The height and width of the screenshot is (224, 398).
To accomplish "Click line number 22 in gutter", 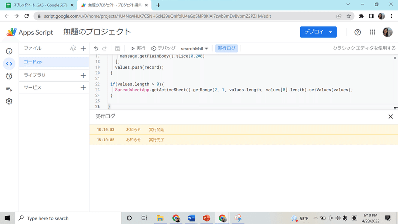I will [x=98, y=84].
